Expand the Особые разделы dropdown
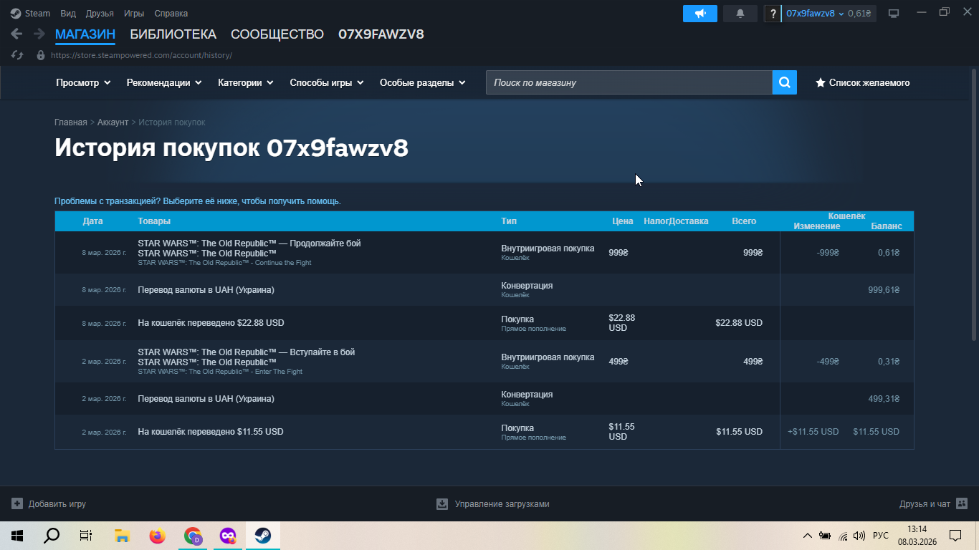The width and height of the screenshot is (979, 550). click(423, 82)
